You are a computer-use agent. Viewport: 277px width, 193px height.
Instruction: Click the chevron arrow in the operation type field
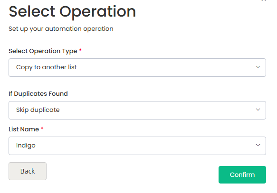point(258,67)
